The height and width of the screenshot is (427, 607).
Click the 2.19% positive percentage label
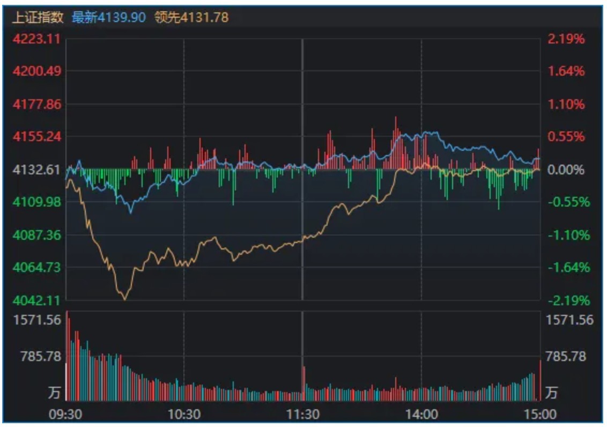[x=566, y=39]
